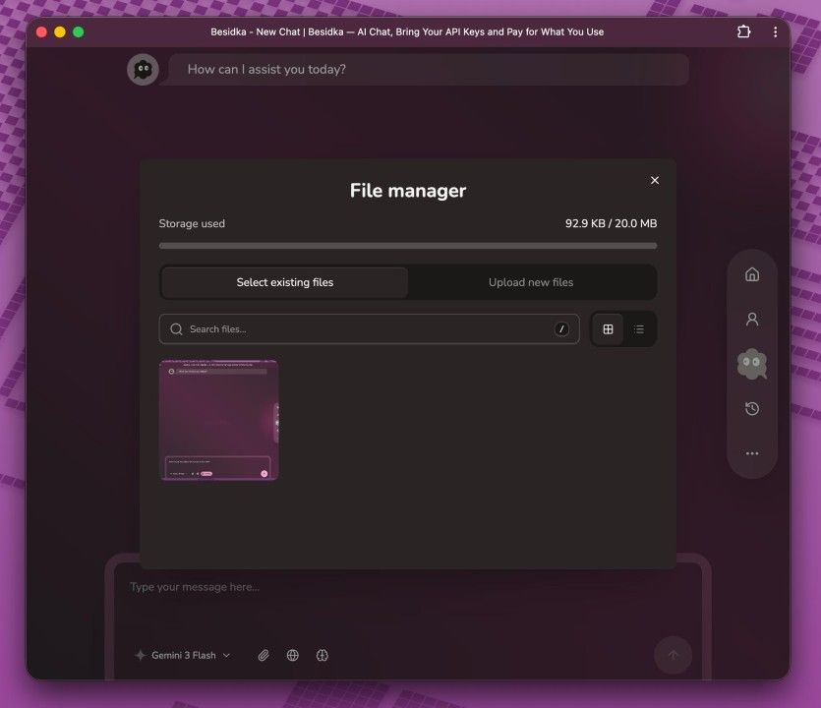Click the browser extensions puzzle icon

[x=743, y=31]
